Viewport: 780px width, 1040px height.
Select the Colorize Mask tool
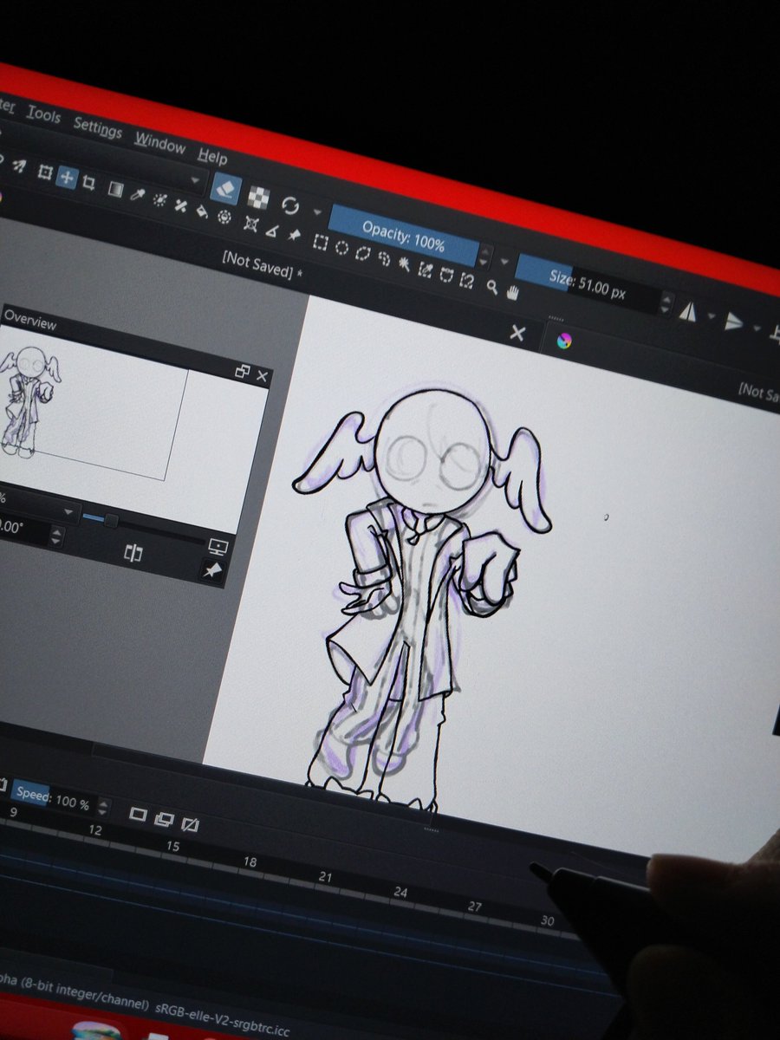click(159, 199)
